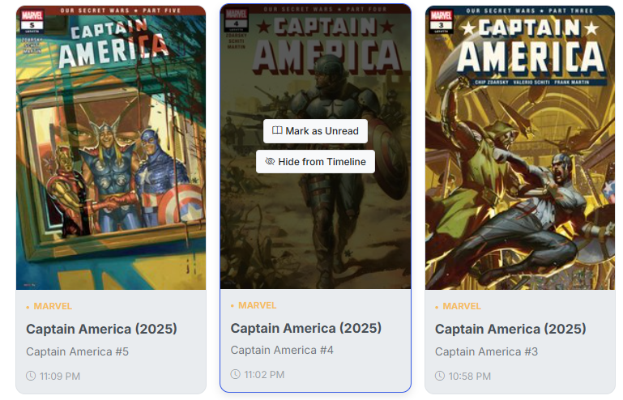
Task: Select the Captain America #3 issue text
Action: point(486,351)
